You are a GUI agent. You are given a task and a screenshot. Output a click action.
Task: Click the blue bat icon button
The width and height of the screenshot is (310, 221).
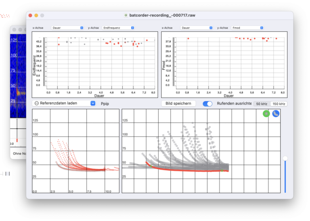[x=276, y=114]
